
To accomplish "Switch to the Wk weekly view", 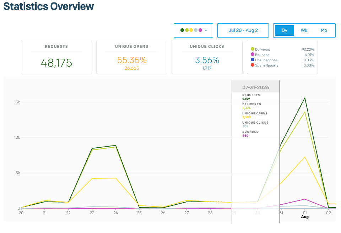I will coord(304,30).
